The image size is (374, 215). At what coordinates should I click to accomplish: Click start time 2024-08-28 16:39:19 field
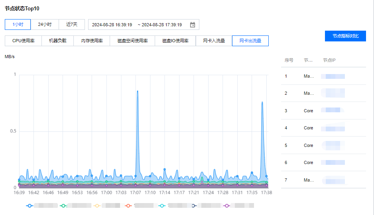(112, 25)
